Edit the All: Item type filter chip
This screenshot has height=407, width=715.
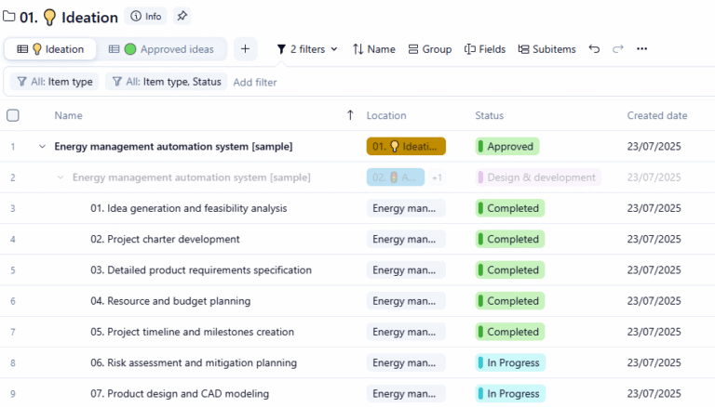click(55, 82)
